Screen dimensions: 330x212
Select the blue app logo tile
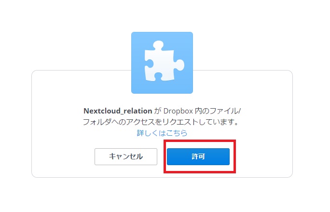(162, 63)
